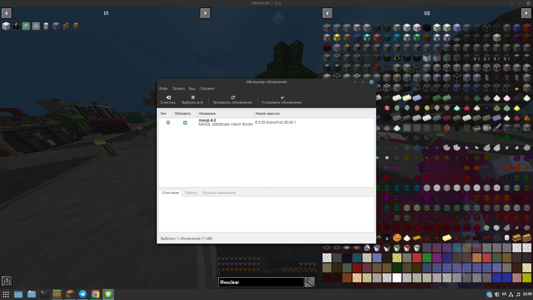Viewport: 533px width, 300px height.
Task: Open the Справка menu
Action: [x=207, y=88]
